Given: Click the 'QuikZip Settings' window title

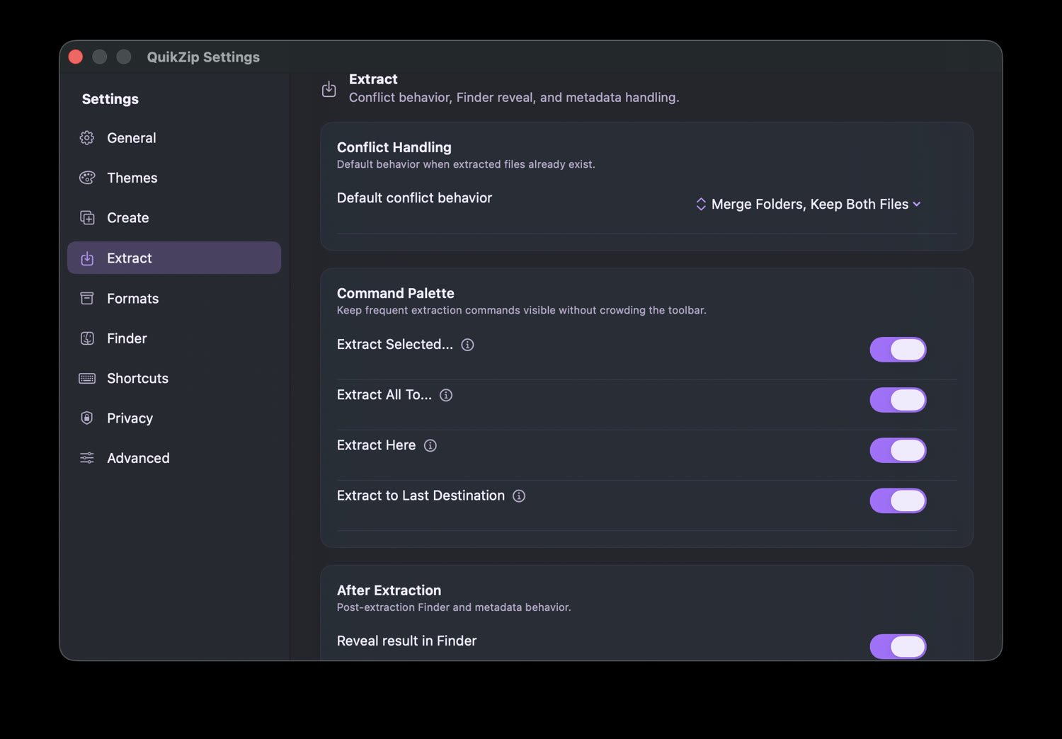Looking at the screenshot, I should coord(203,57).
